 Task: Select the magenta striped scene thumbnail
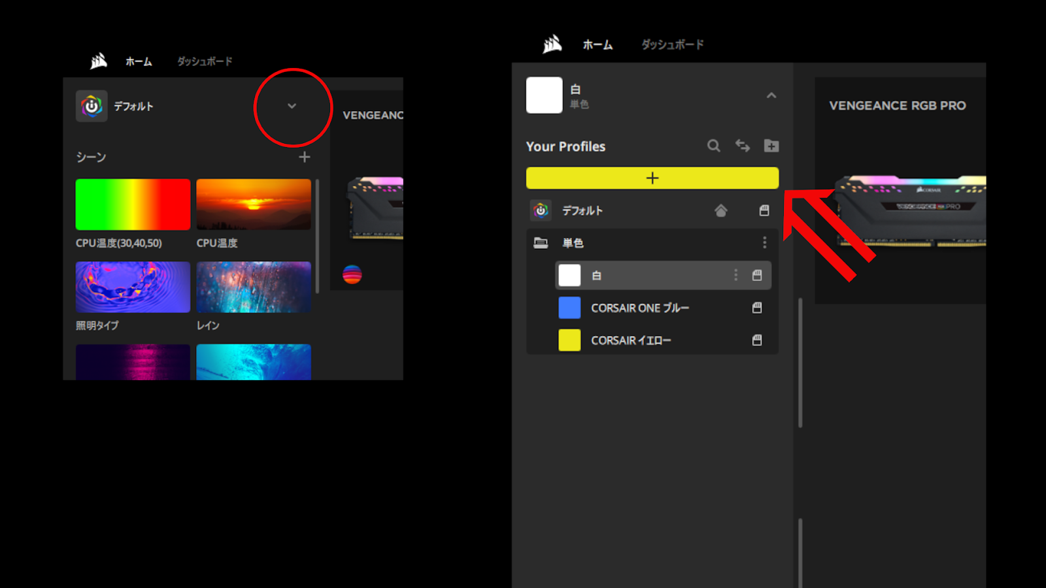click(x=133, y=362)
